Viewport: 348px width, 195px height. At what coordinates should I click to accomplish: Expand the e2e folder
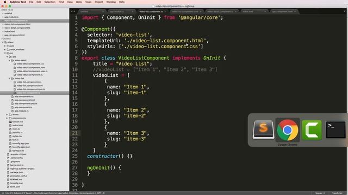5,45
